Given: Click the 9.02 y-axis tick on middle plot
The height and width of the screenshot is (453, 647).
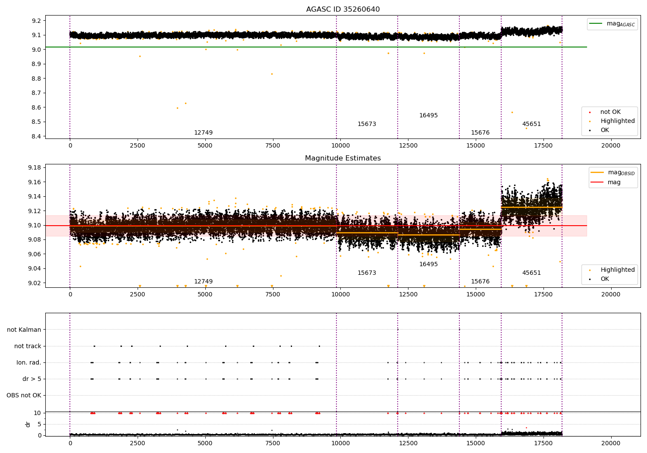Looking at the screenshot, I should point(35,283).
